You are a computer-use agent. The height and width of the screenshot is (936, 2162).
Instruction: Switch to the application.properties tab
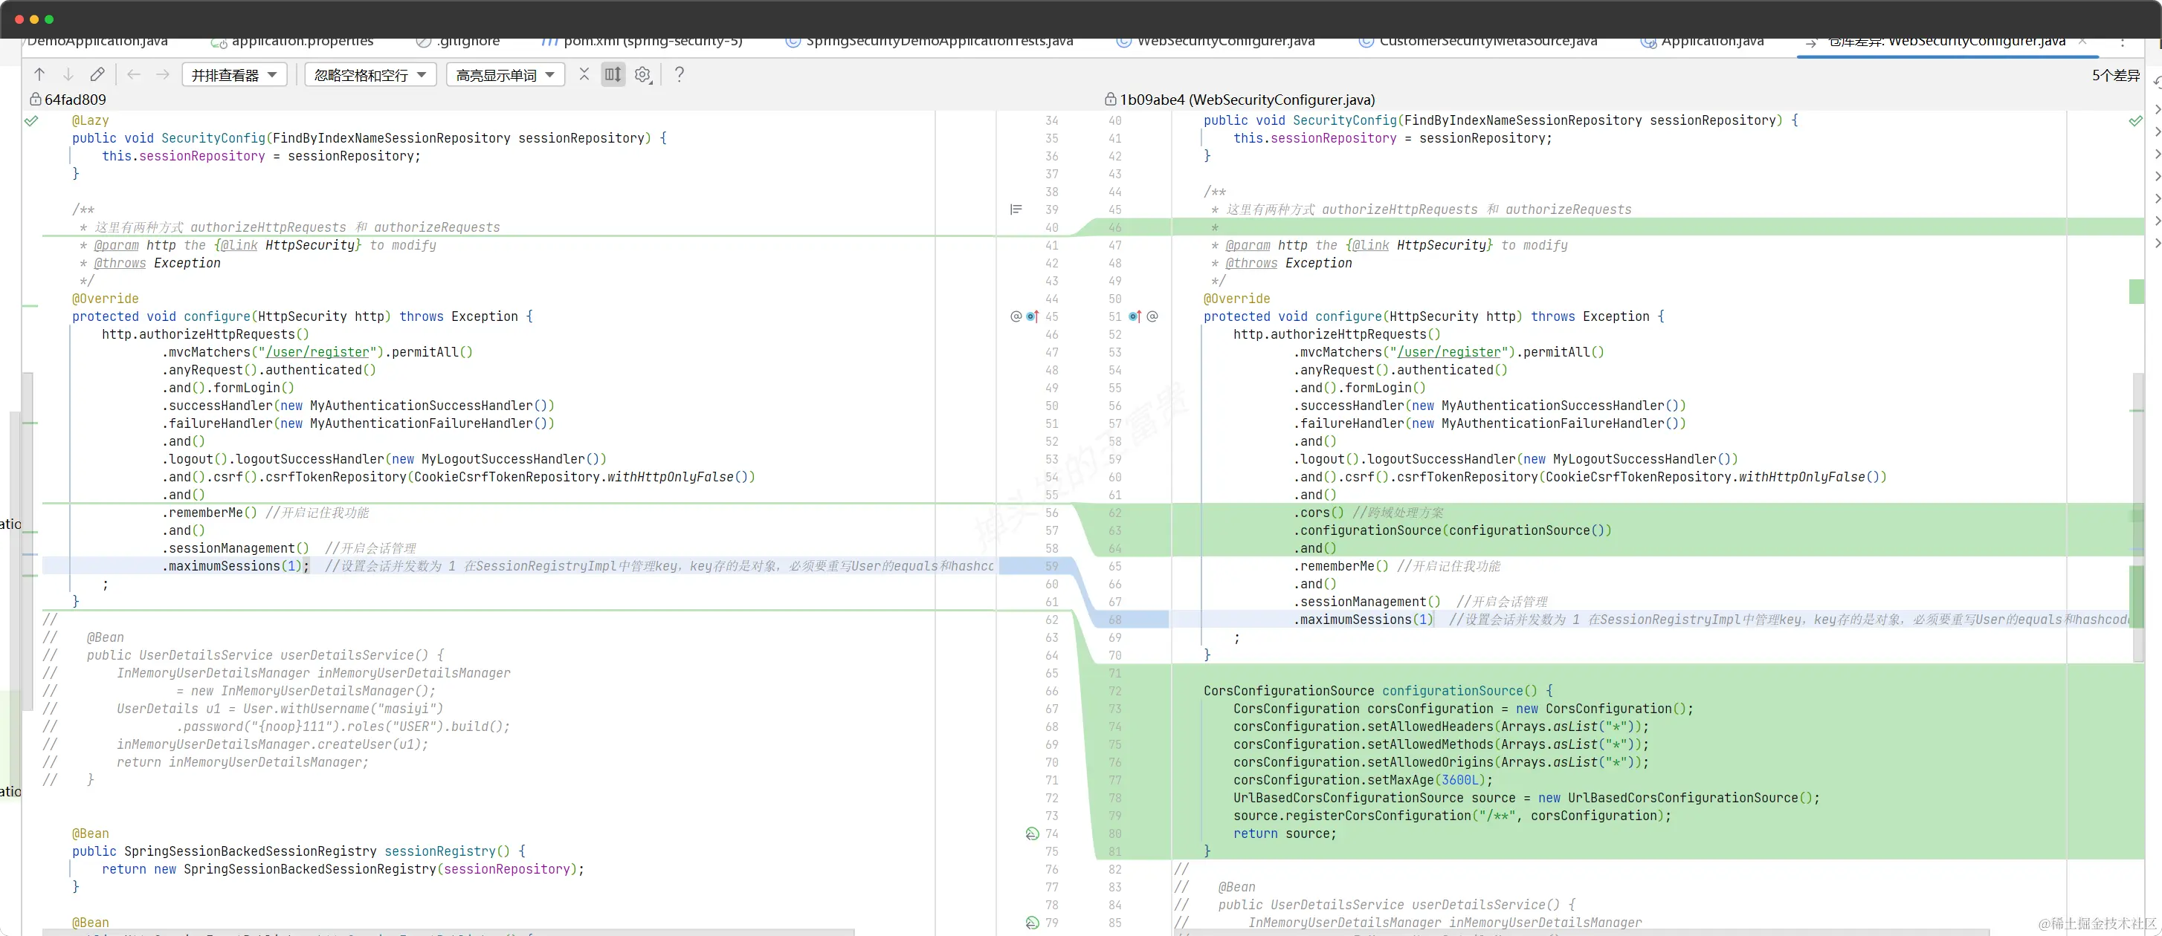pos(293,41)
